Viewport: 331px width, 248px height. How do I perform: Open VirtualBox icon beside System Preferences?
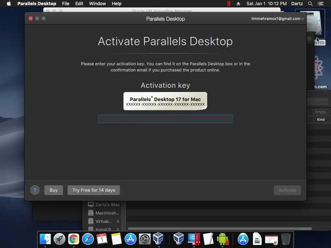[158, 239]
